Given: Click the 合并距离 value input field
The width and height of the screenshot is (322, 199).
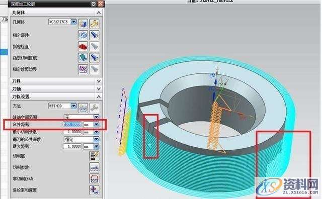Looking at the screenshot, I should point(72,124).
